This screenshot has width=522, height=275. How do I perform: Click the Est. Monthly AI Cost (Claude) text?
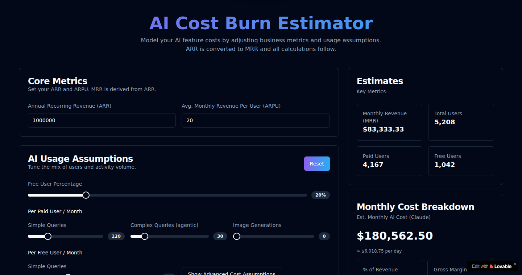tap(394, 217)
